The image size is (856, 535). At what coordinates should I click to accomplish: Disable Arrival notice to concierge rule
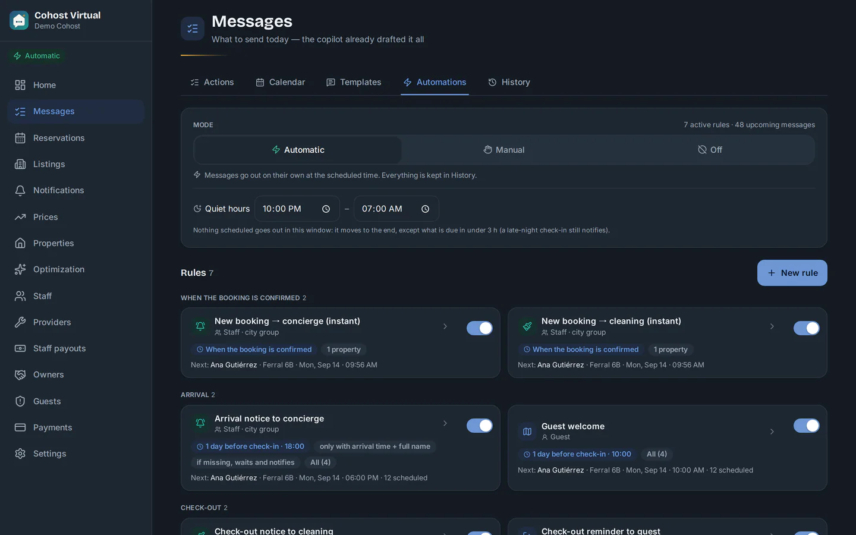480,426
